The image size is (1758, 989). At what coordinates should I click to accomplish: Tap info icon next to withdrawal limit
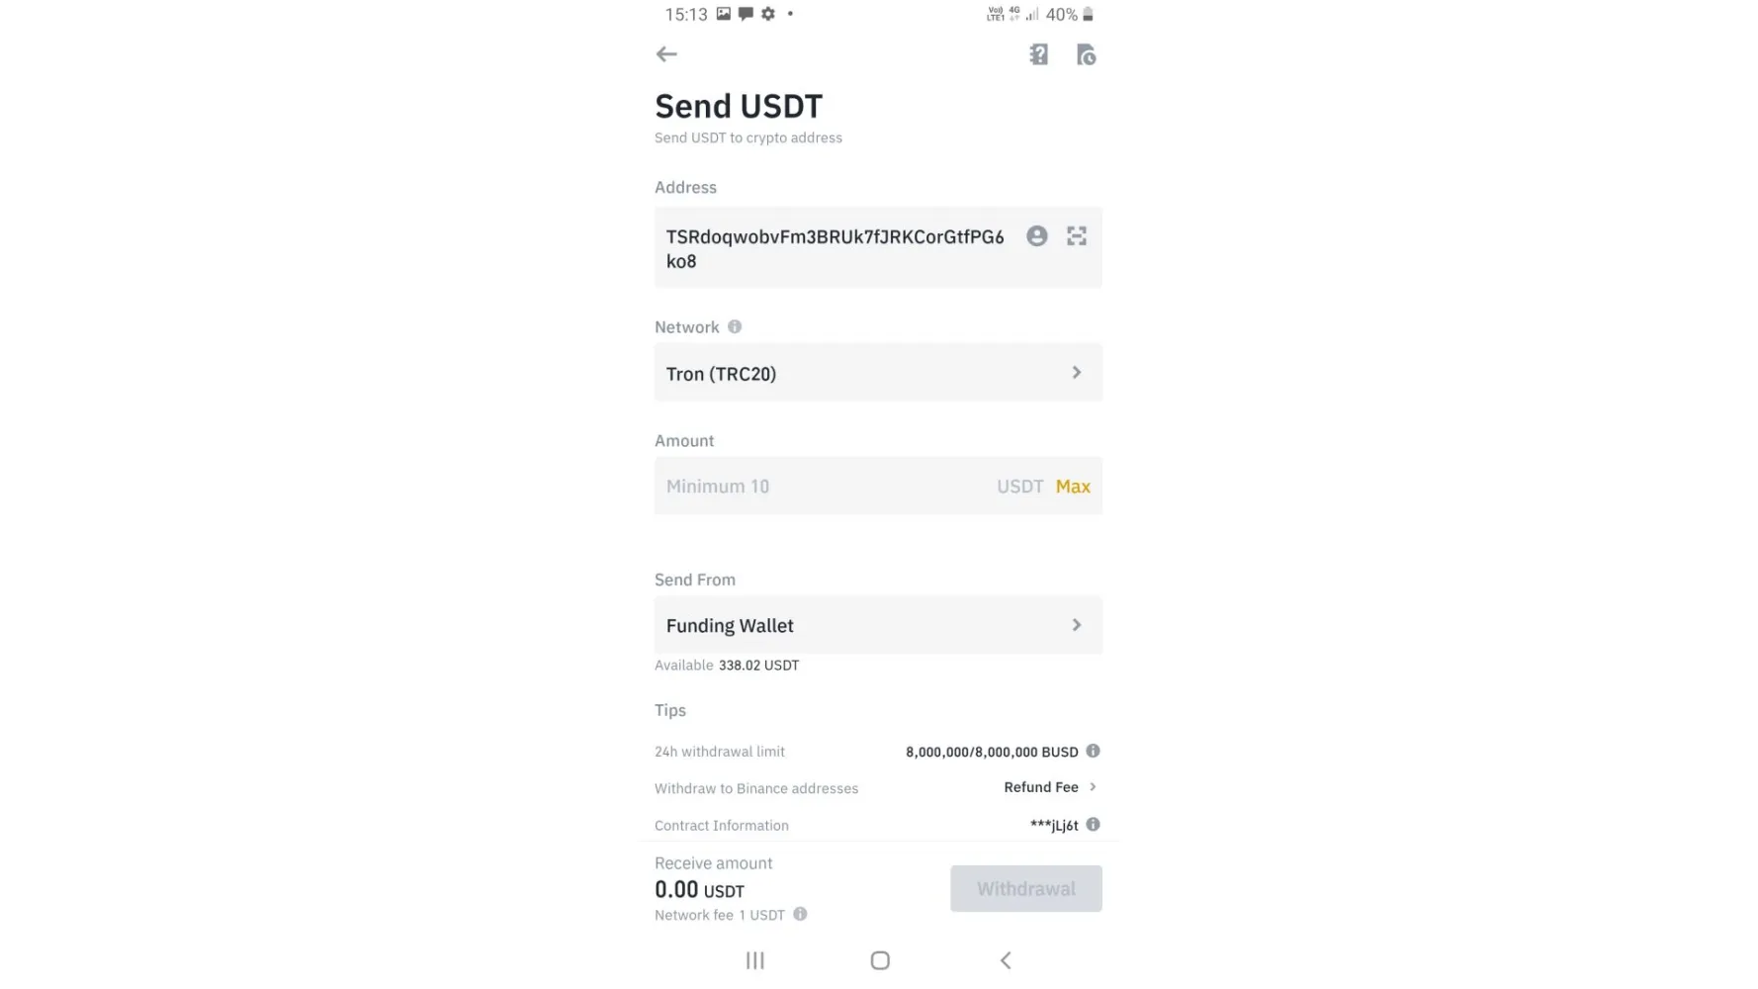click(x=1093, y=751)
